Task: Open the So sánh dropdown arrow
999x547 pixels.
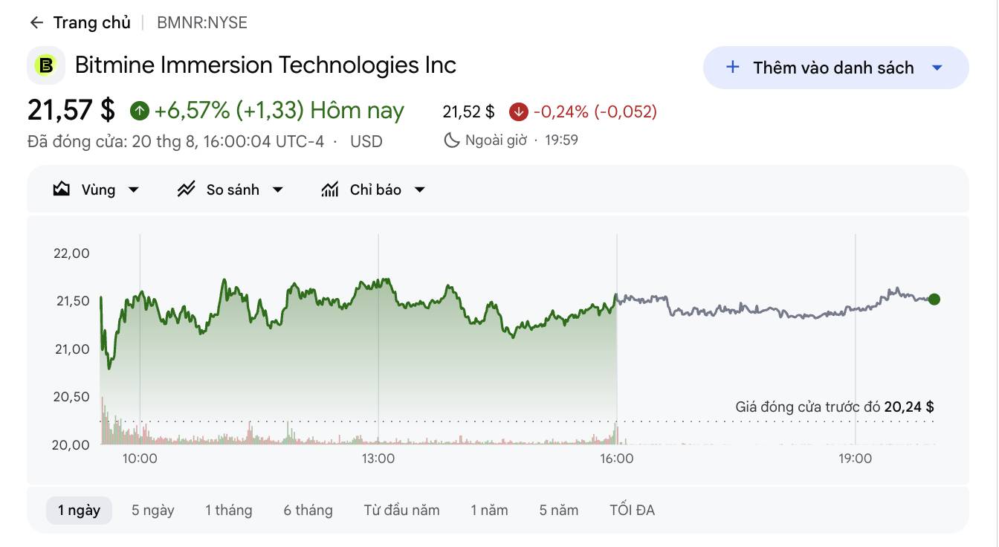Action: (278, 190)
